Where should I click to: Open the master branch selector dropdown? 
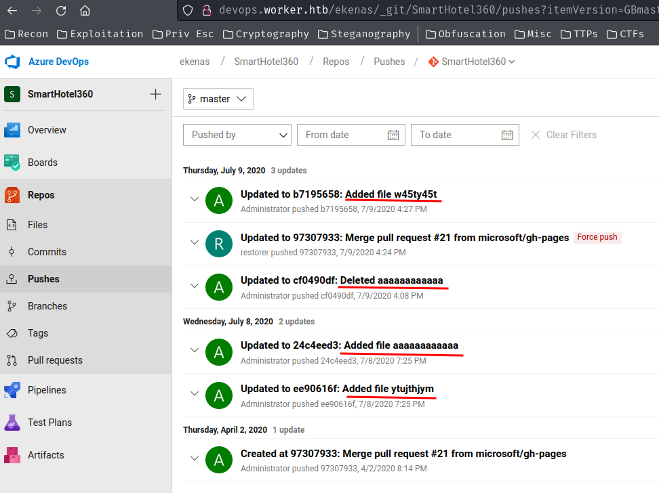pos(218,99)
